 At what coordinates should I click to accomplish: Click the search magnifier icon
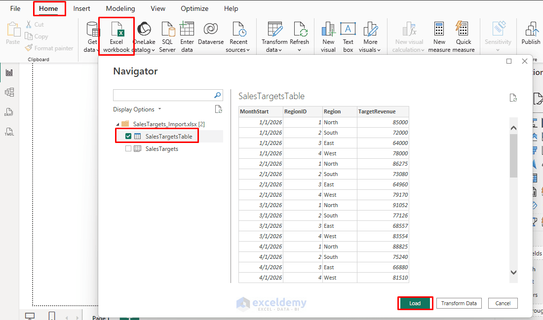[218, 95]
